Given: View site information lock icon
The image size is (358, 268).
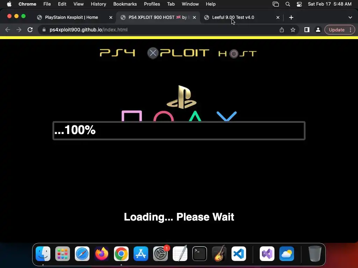Looking at the screenshot, I should click(44, 30).
